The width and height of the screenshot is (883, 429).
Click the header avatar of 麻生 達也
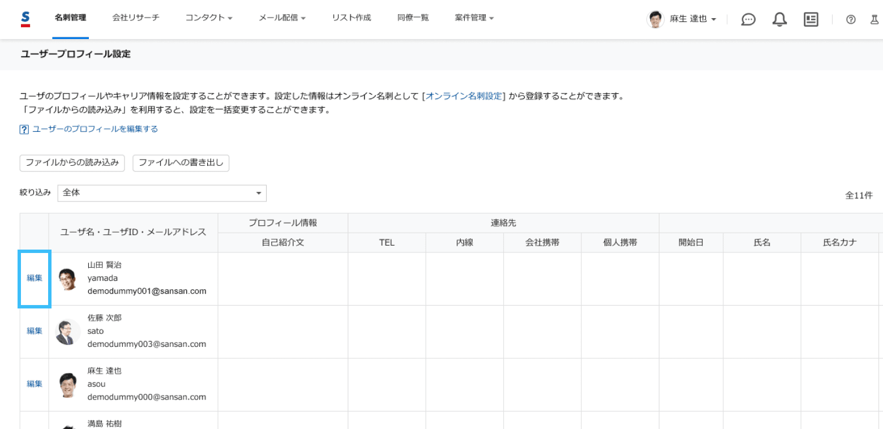point(655,19)
